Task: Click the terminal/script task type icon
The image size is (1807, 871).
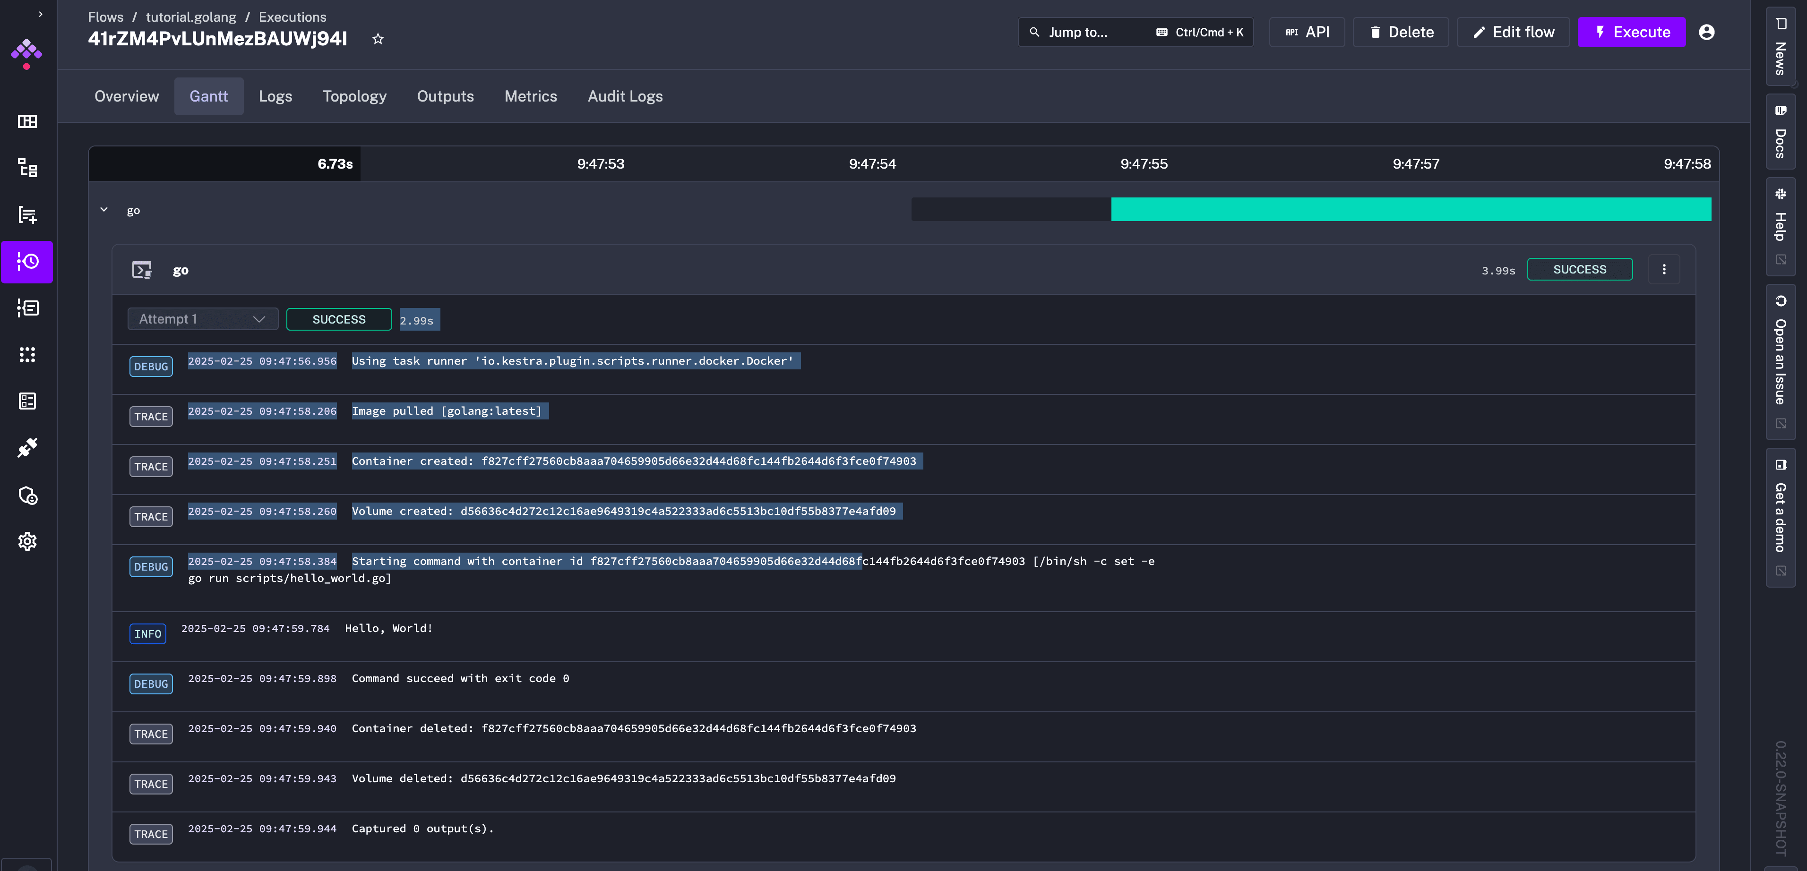Action: click(142, 270)
